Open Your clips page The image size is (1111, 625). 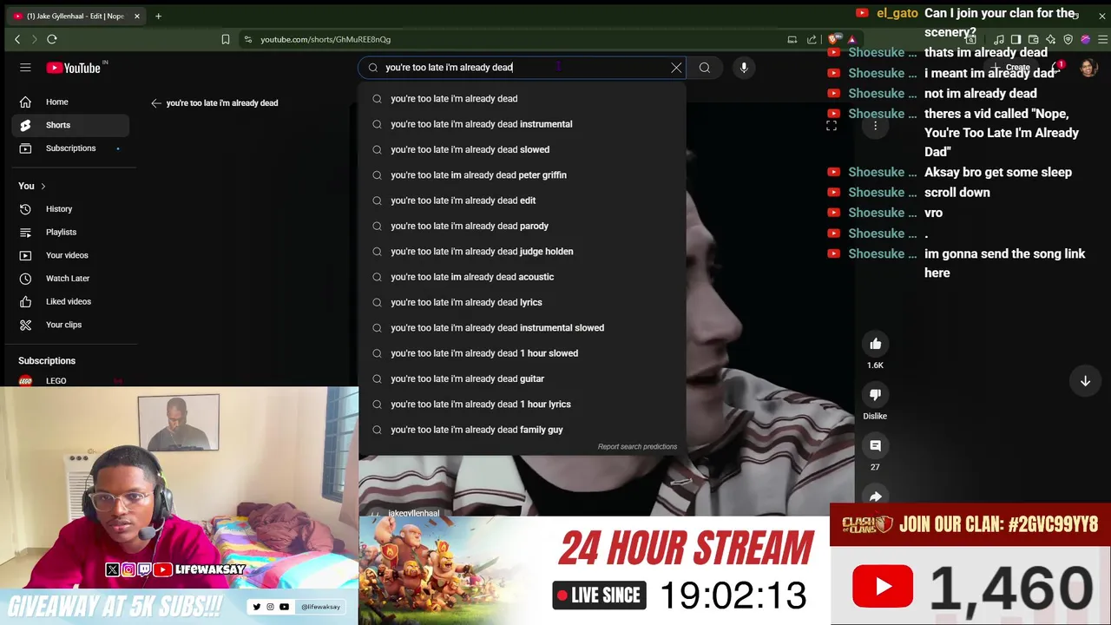click(70, 325)
